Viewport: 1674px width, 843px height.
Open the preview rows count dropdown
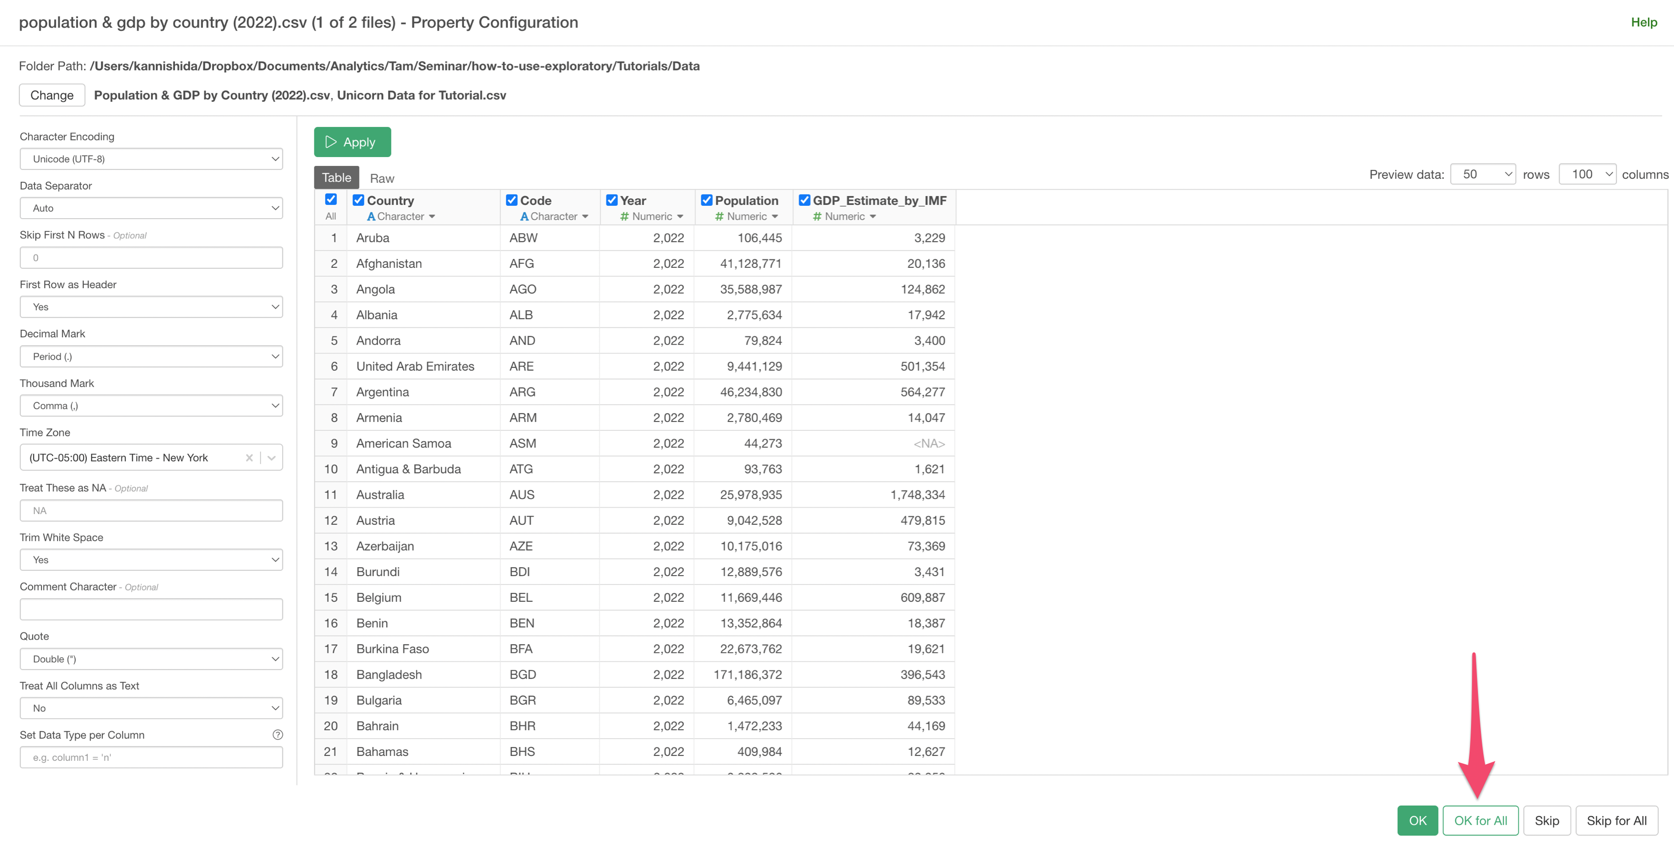pos(1483,175)
